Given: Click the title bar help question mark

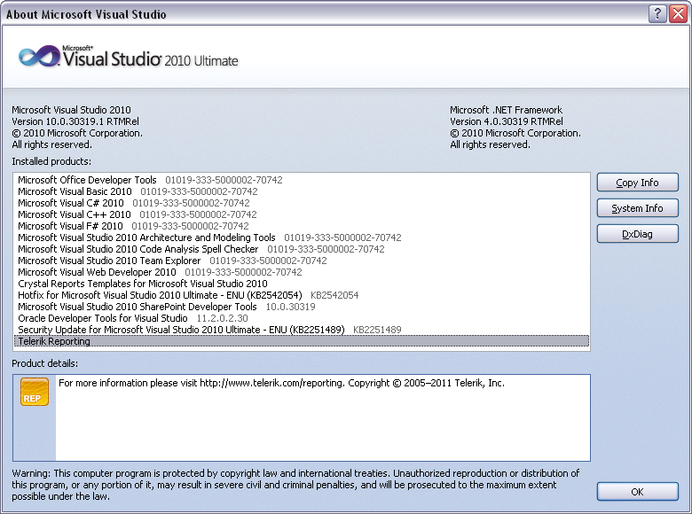Looking at the screenshot, I should 657,13.
